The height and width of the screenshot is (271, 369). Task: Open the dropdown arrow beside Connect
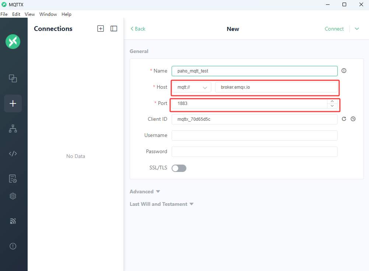click(357, 29)
